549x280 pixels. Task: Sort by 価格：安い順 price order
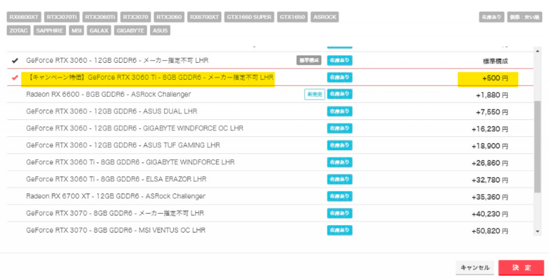coord(524,17)
